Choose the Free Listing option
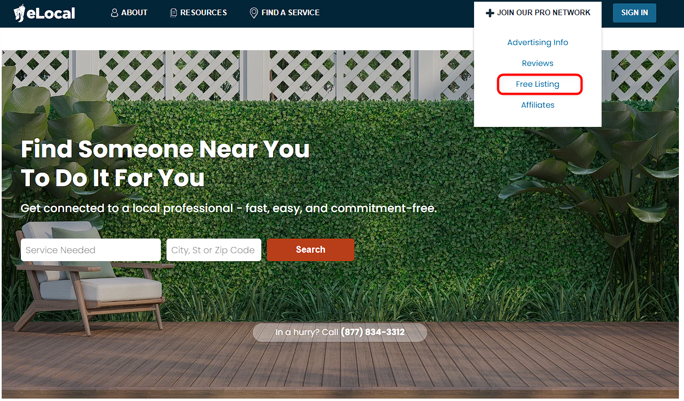 point(538,84)
